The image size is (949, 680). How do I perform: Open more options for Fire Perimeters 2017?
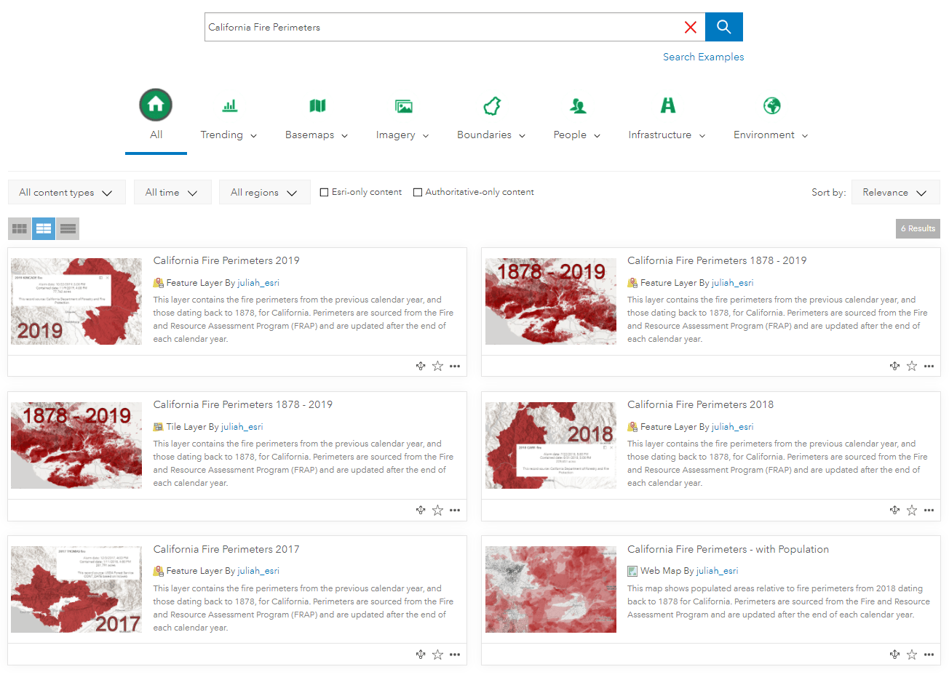pyautogui.click(x=455, y=655)
